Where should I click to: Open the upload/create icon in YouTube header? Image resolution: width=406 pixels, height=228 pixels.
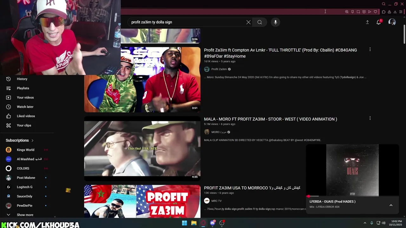[x=367, y=22]
